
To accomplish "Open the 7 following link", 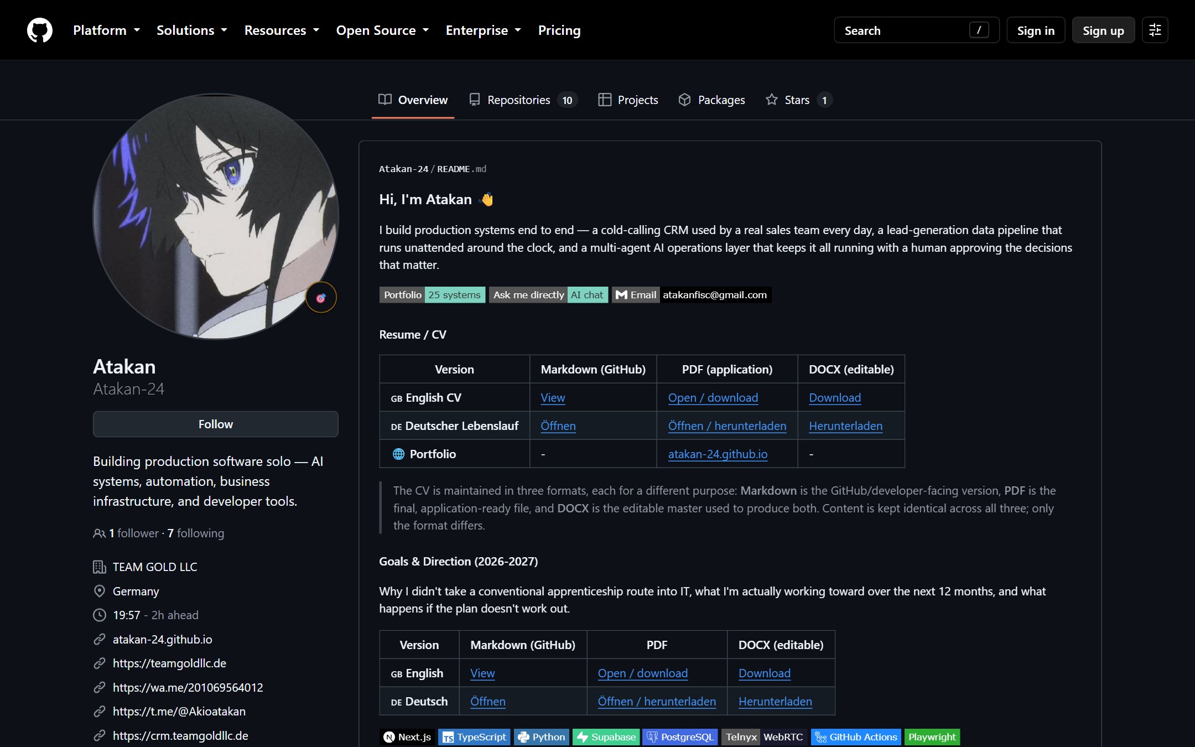I will tap(196, 533).
